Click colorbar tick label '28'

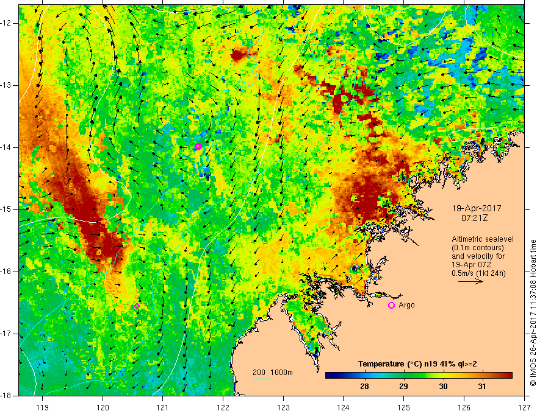364,387
